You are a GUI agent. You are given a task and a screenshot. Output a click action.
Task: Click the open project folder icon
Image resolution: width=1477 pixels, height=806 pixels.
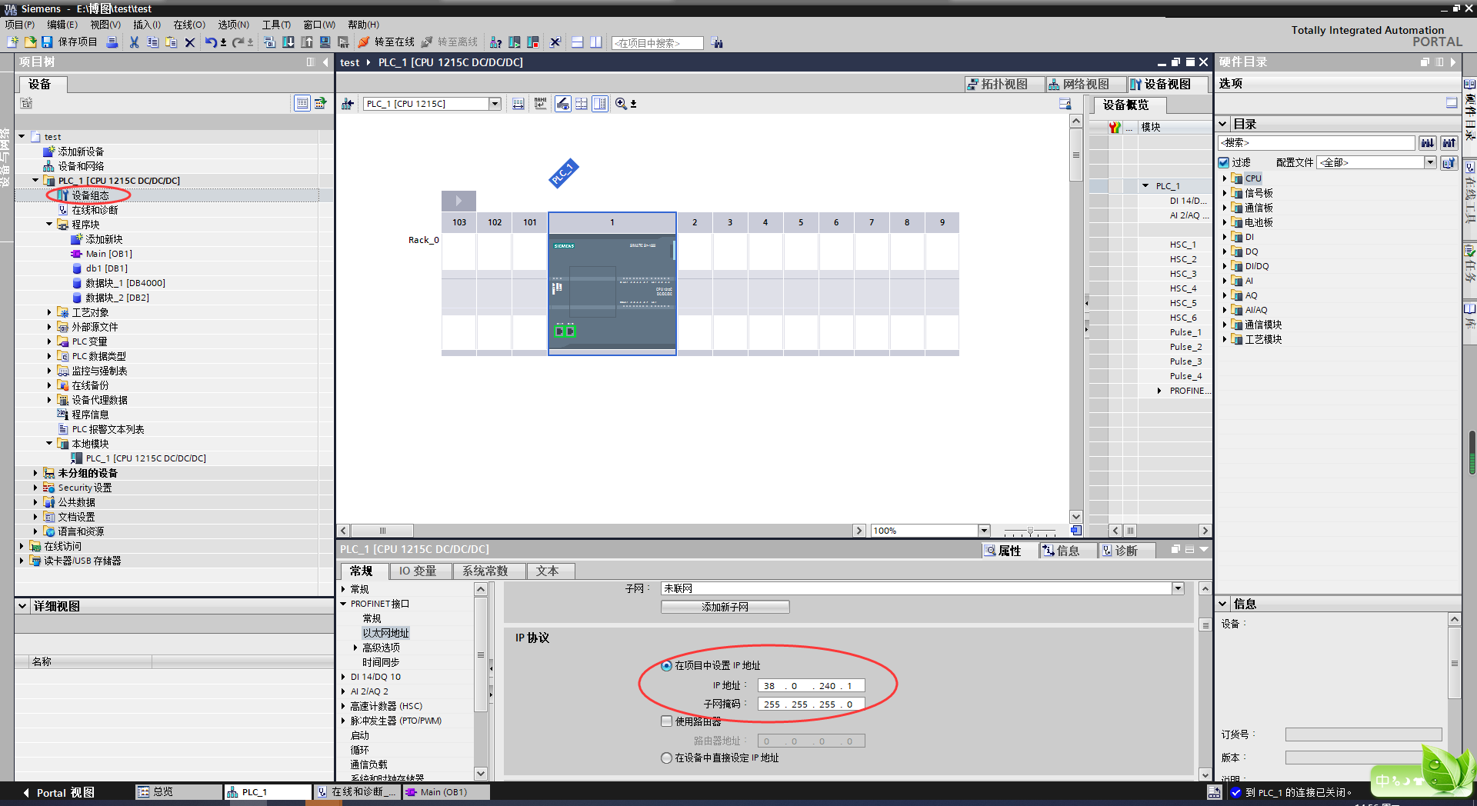[30, 42]
